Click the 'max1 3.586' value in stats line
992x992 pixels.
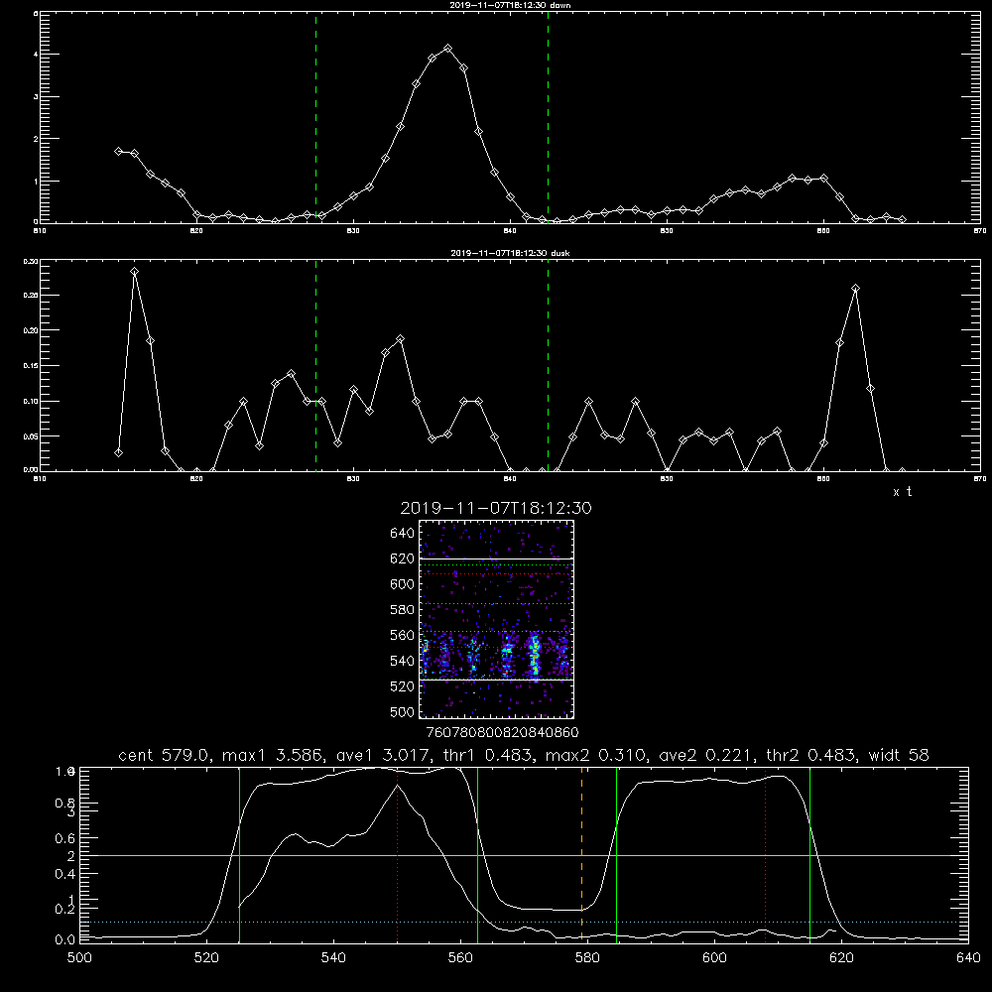tap(272, 755)
